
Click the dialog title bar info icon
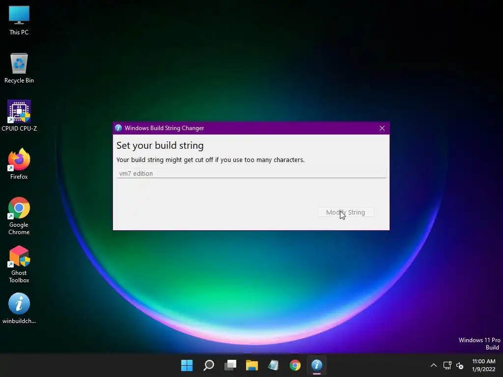118,128
